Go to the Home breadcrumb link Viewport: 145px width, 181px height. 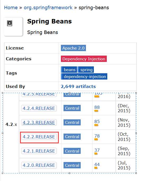tap(11, 8)
